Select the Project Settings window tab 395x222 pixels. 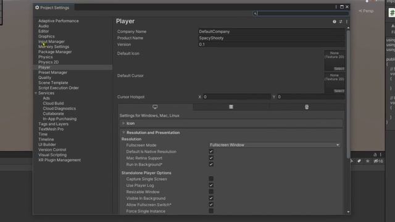tap(54, 7)
